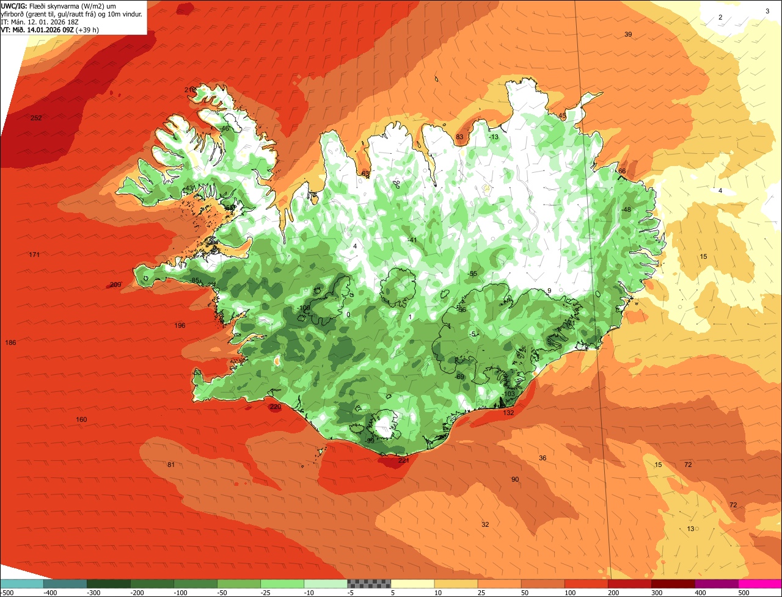782x597 pixels.
Task: Click the value 66 on the east coast
Action: click(x=622, y=171)
